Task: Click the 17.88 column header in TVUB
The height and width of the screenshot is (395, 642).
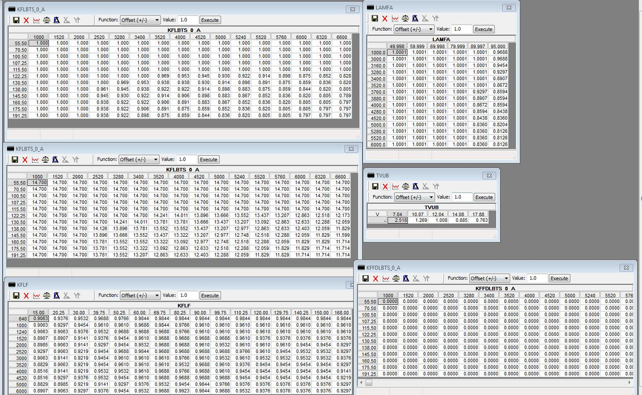Action: tap(479, 214)
